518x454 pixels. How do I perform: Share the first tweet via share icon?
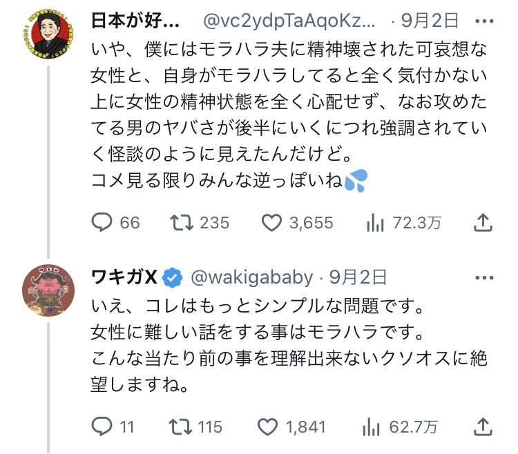click(x=484, y=222)
